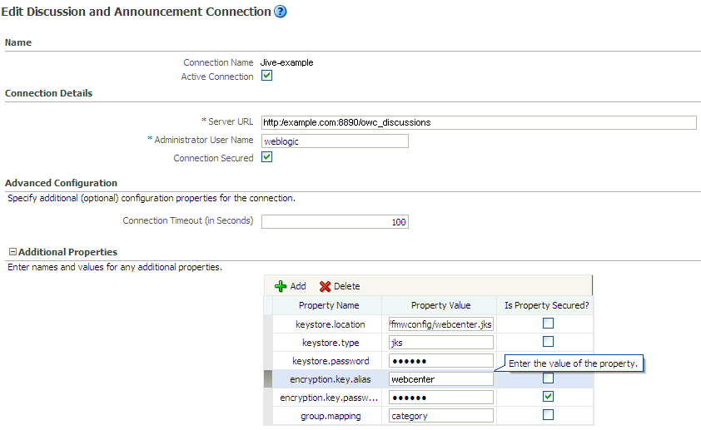Toggle secured checkbox for group.mapping

point(547,415)
